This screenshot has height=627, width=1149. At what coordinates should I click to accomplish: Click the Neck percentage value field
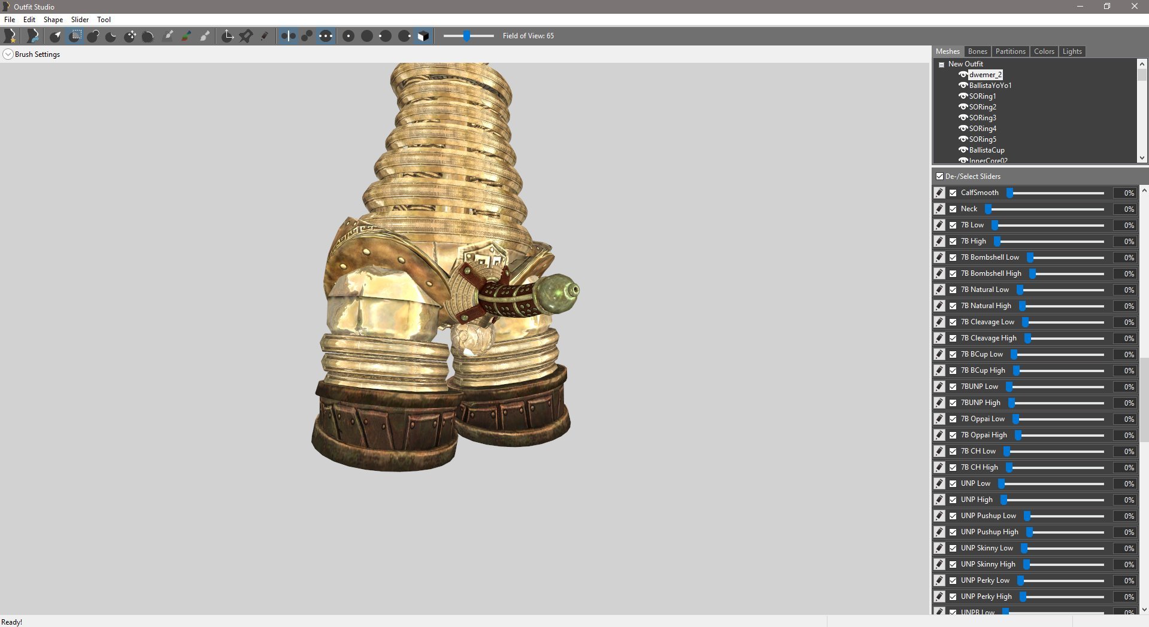click(1125, 209)
